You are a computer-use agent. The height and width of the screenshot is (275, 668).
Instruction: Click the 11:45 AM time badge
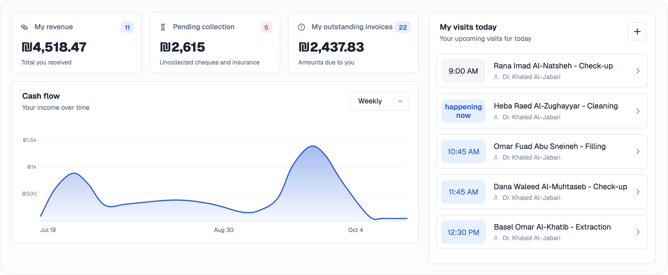click(x=463, y=192)
